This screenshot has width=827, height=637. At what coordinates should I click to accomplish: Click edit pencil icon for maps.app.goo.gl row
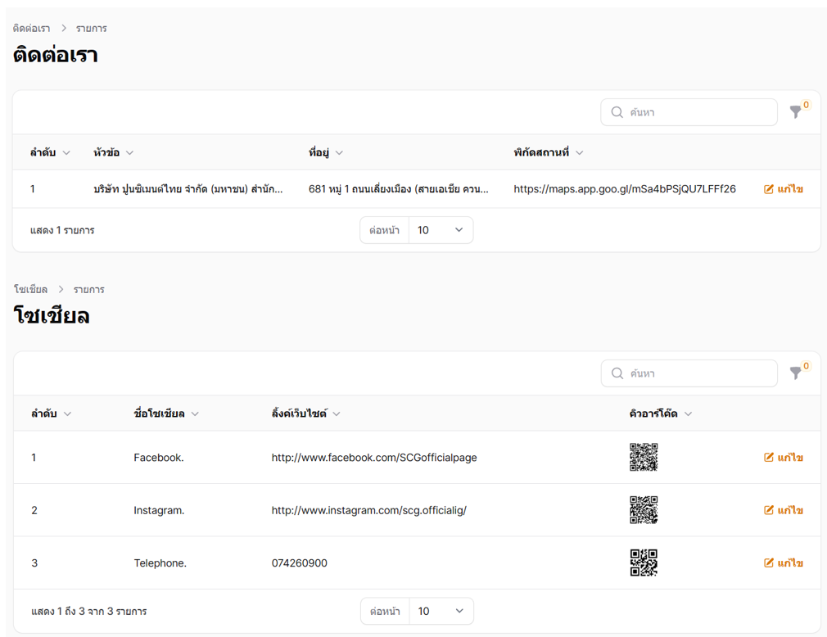[x=769, y=189]
